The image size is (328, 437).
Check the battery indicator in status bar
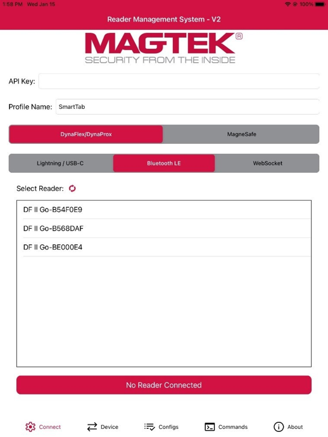click(320, 4)
